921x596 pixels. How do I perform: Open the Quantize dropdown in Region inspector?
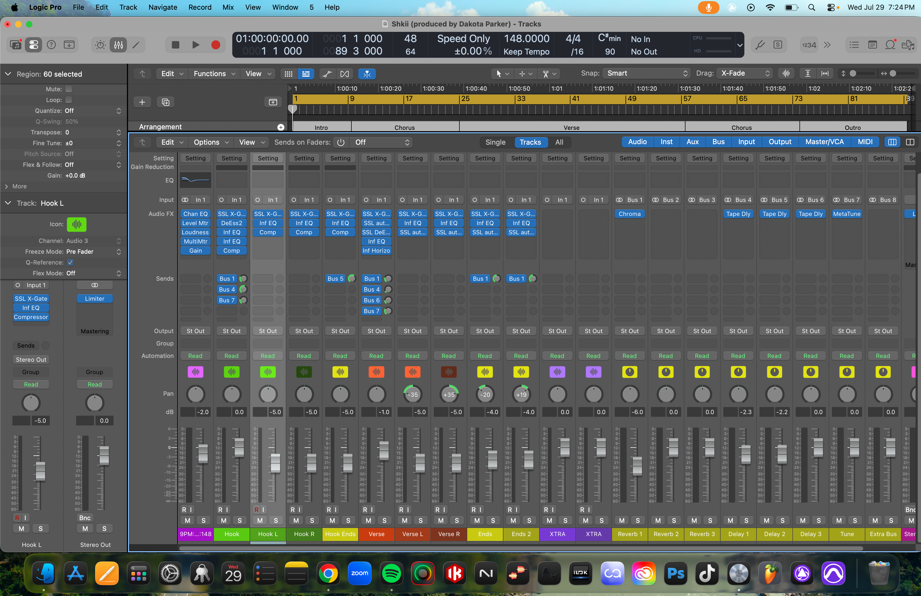tap(93, 111)
